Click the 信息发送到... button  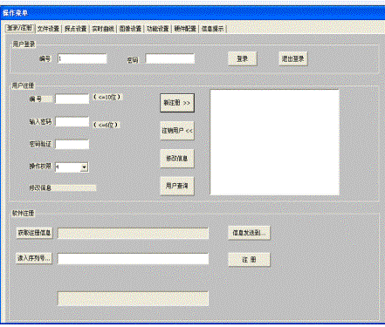coord(249,233)
